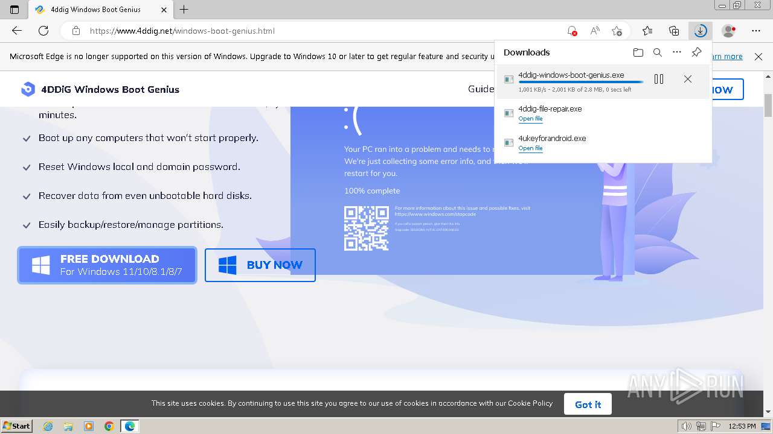
Task: Open Edge Settings and more menu
Action: pyautogui.click(x=756, y=31)
